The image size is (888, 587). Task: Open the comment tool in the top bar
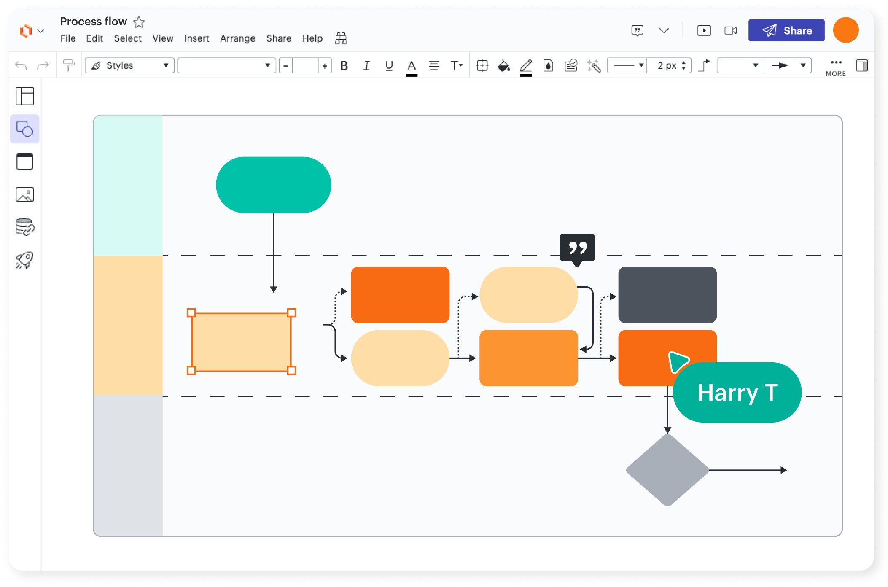click(637, 30)
